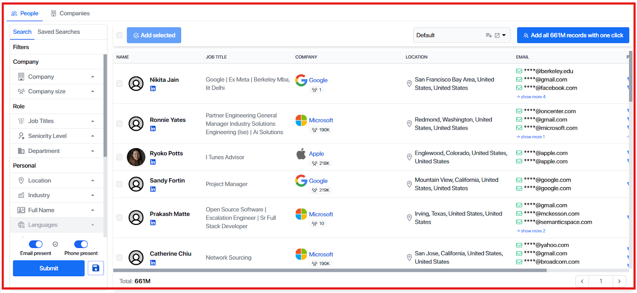Check the box for Ronnie Yates
The width and height of the screenshot is (637, 293).
click(119, 124)
